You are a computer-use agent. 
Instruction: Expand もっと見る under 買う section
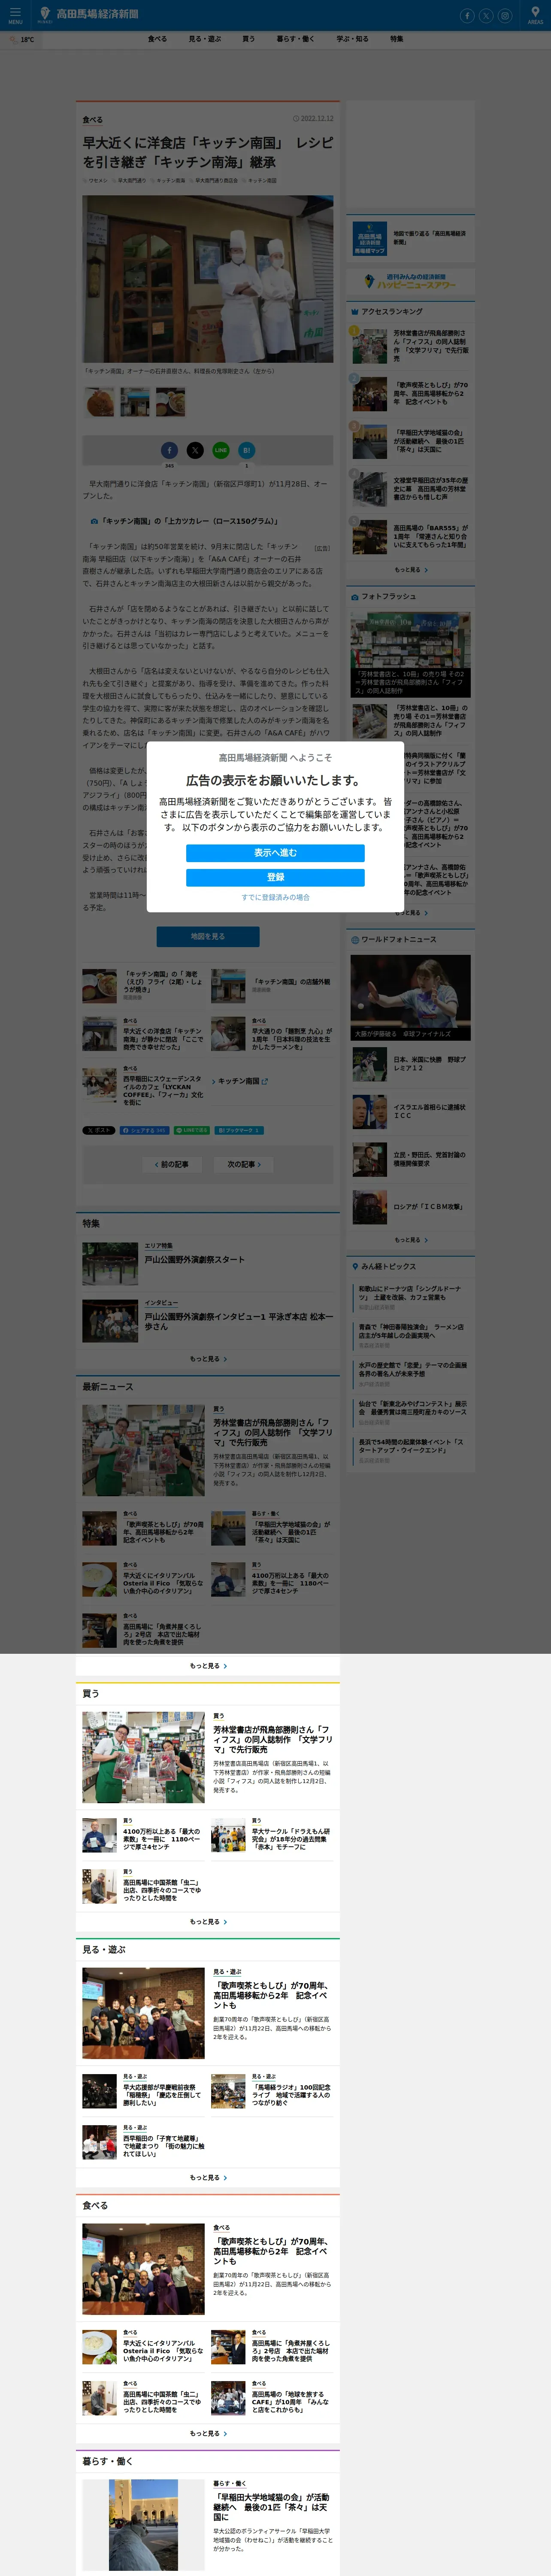point(208,1922)
